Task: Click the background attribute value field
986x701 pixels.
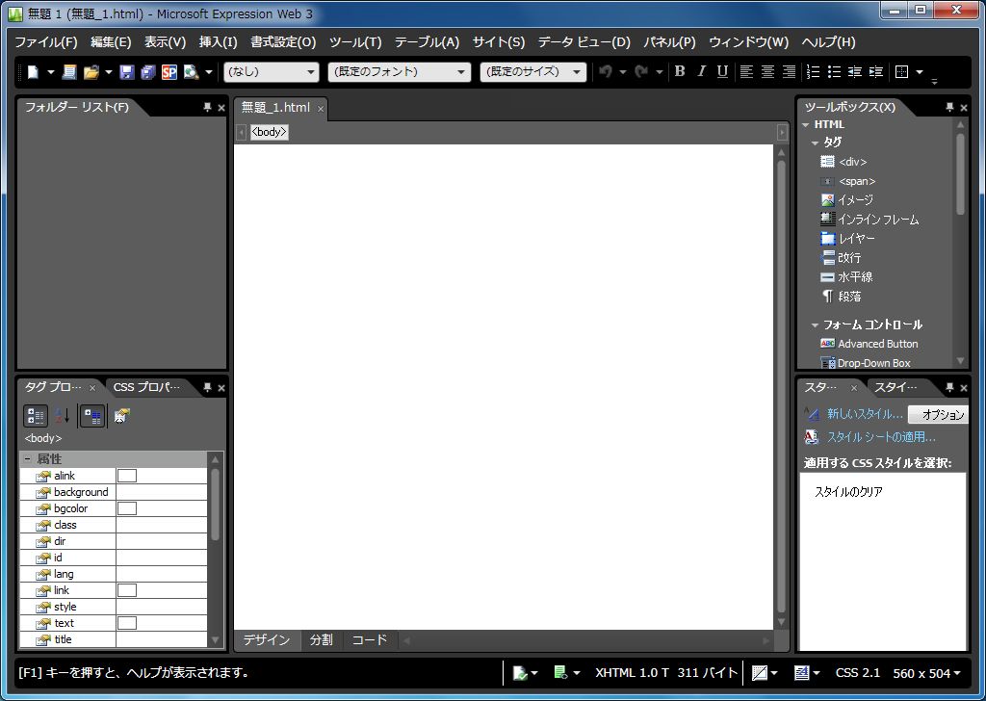Action: click(x=162, y=492)
